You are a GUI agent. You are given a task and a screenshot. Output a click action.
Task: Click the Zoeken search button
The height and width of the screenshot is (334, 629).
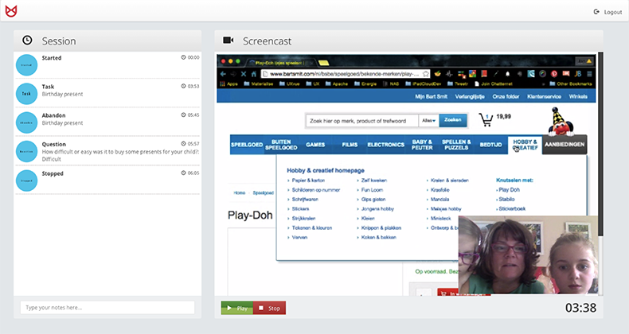click(x=453, y=120)
